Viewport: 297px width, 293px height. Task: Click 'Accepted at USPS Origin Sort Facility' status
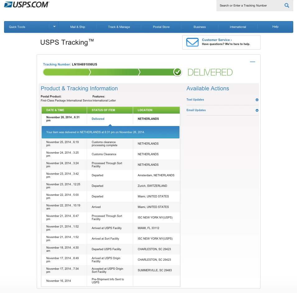107,270
